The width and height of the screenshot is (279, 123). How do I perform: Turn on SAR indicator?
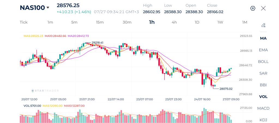263,73
